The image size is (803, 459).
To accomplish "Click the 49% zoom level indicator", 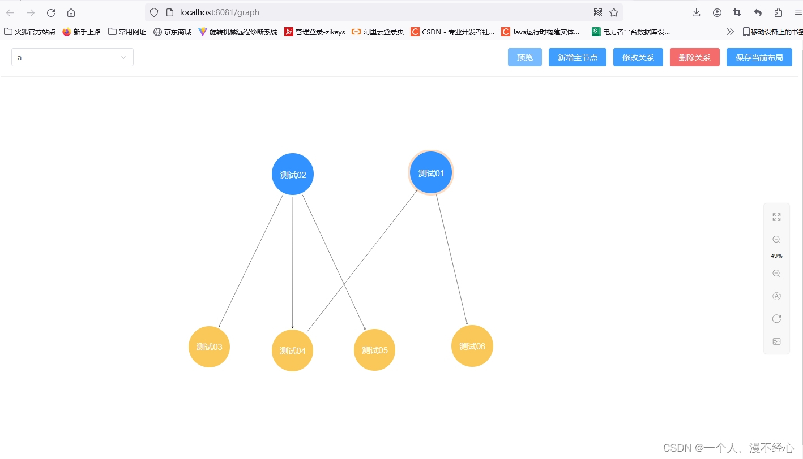I will (x=776, y=256).
